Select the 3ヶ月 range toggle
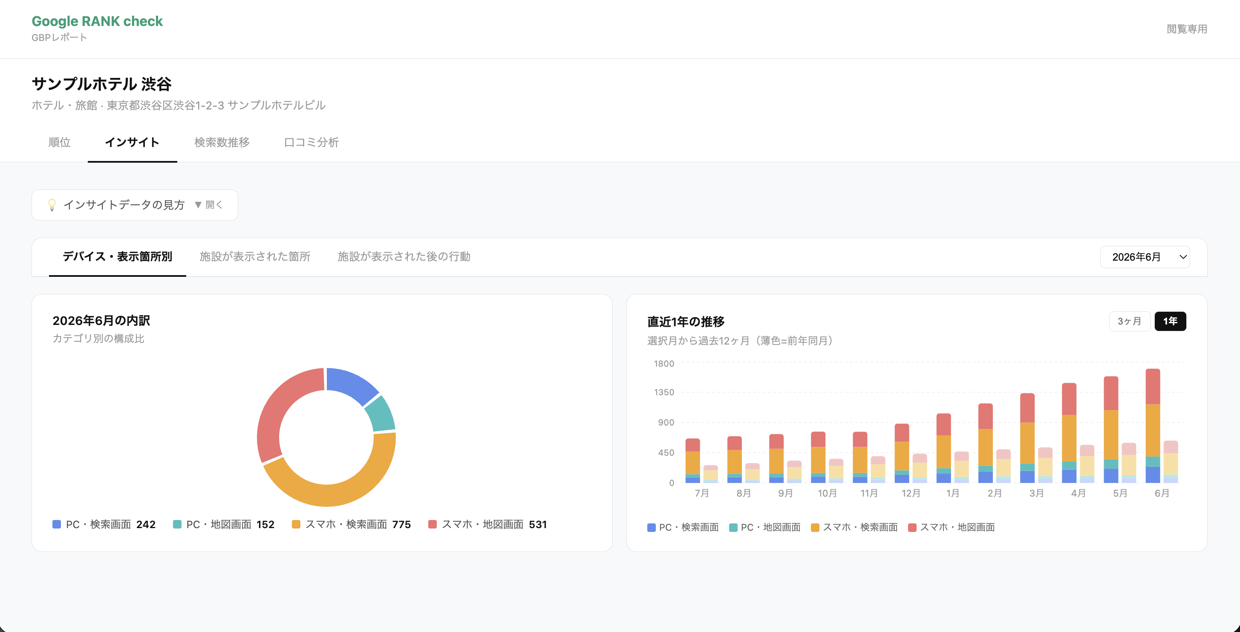This screenshot has width=1240, height=632. 1129,321
